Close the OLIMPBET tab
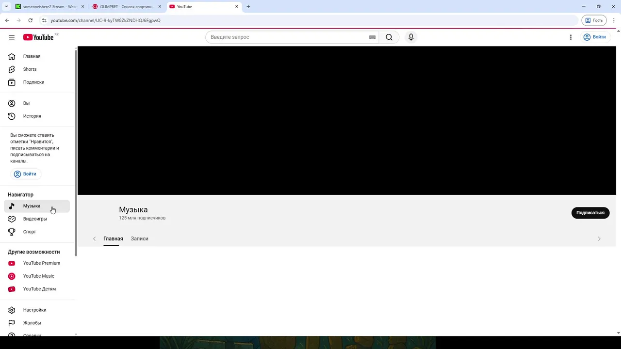 160,7
